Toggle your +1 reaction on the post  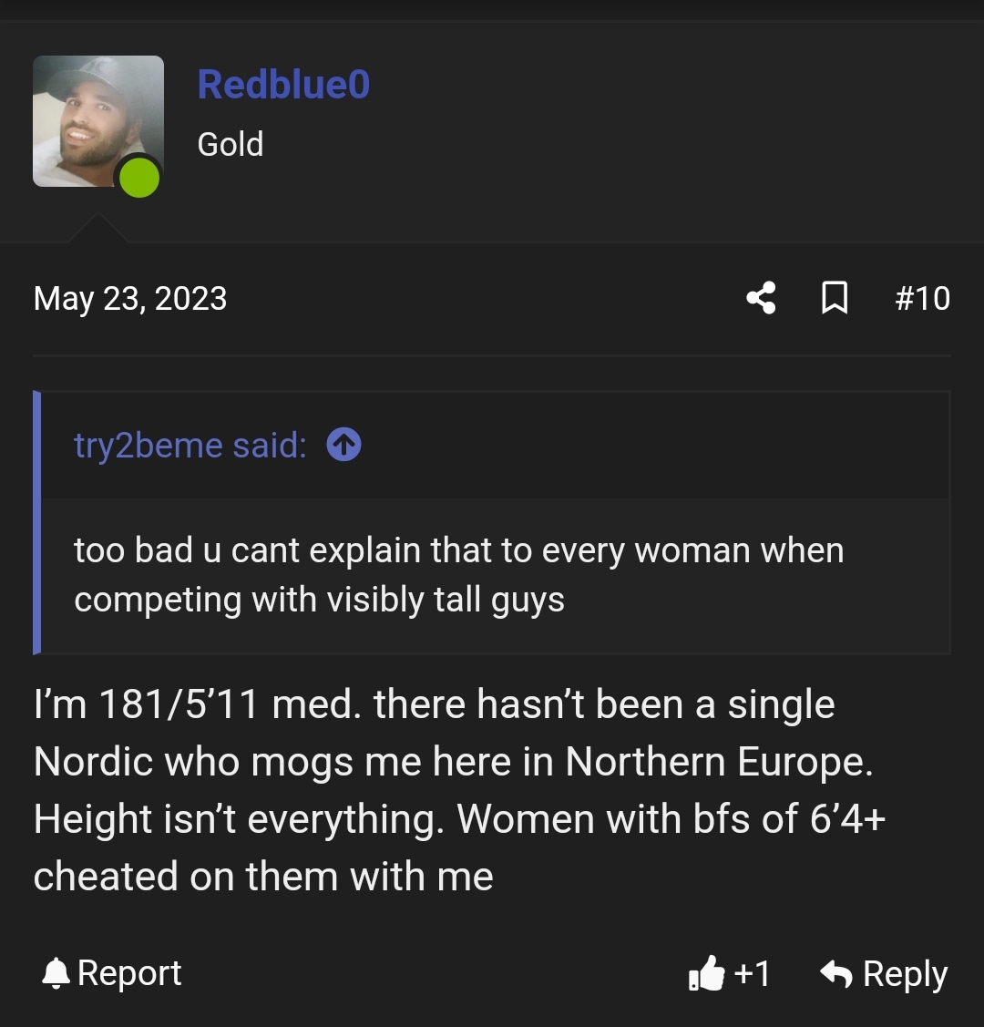coord(729,973)
